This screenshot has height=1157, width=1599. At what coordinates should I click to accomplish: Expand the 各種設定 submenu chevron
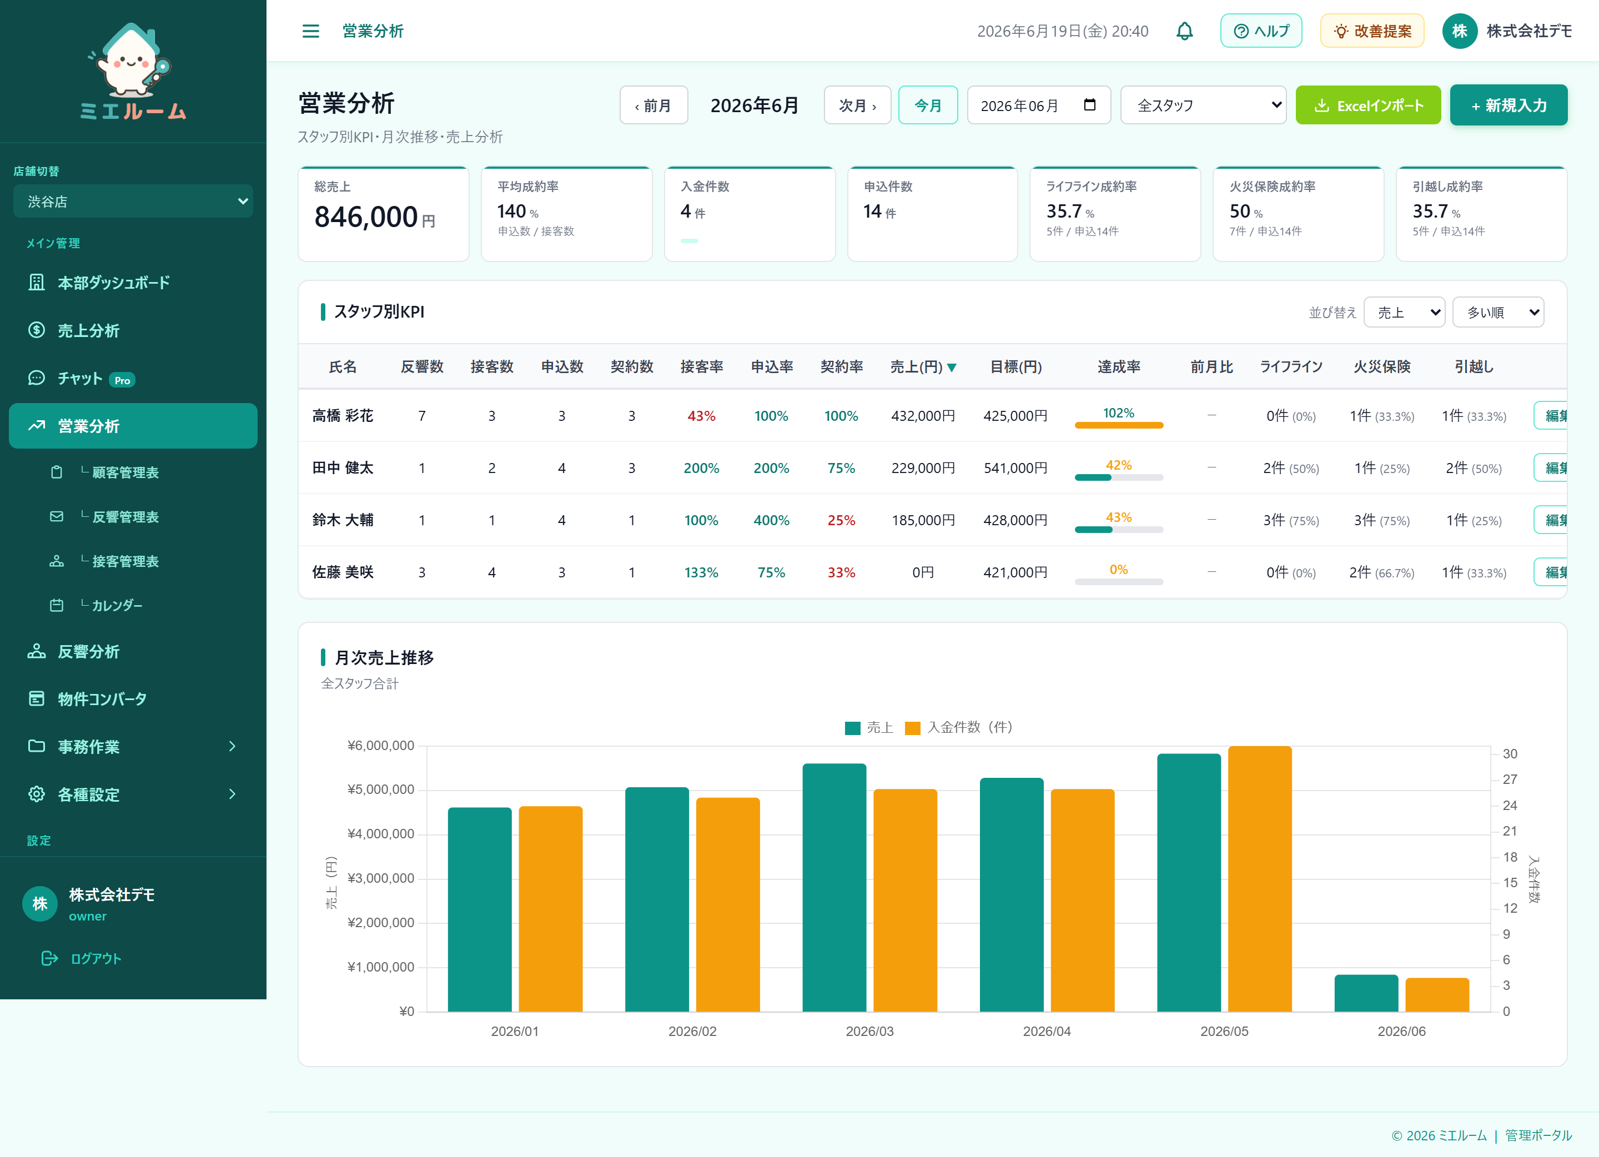pyautogui.click(x=233, y=794)
